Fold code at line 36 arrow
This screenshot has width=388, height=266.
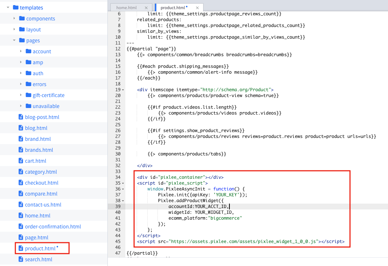[x=123, y=189]
